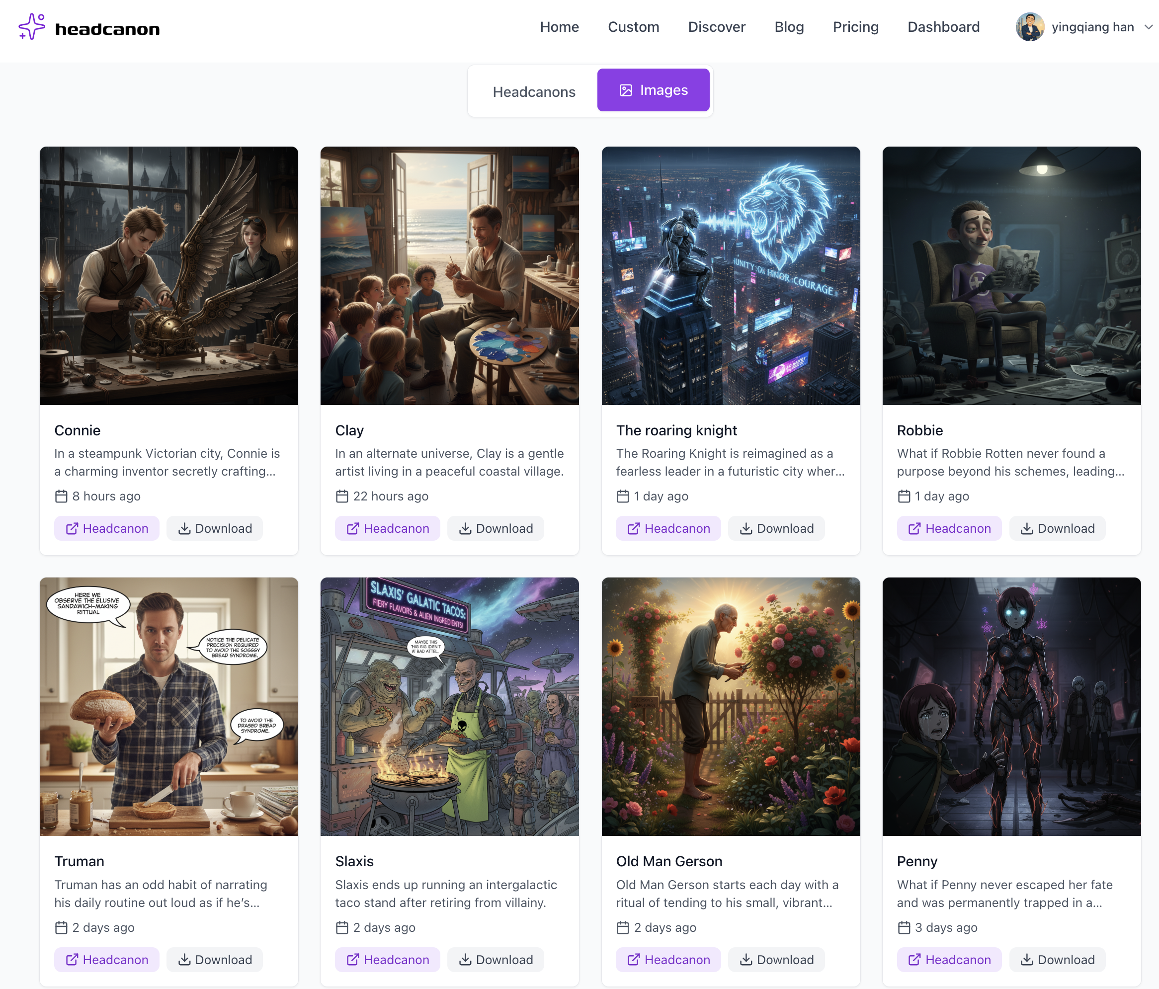The height and width of the screenshot is (989, 1159).
Task: Click the yingqiang han profile avatar
Action: (1030, 27)
